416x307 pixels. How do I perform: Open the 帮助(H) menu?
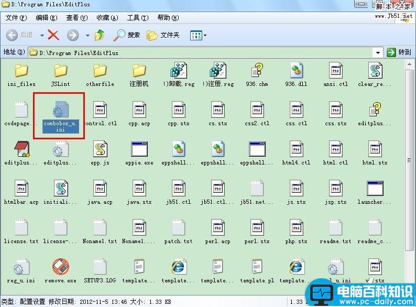[x=168, y=18]
